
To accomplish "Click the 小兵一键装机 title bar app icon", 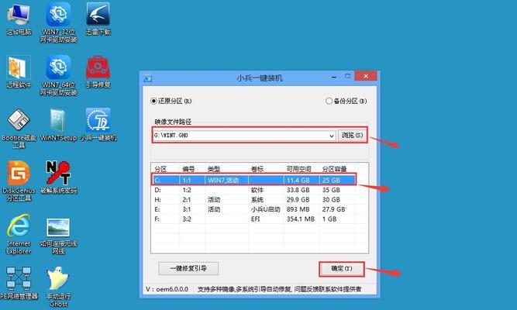I will 148,78.
